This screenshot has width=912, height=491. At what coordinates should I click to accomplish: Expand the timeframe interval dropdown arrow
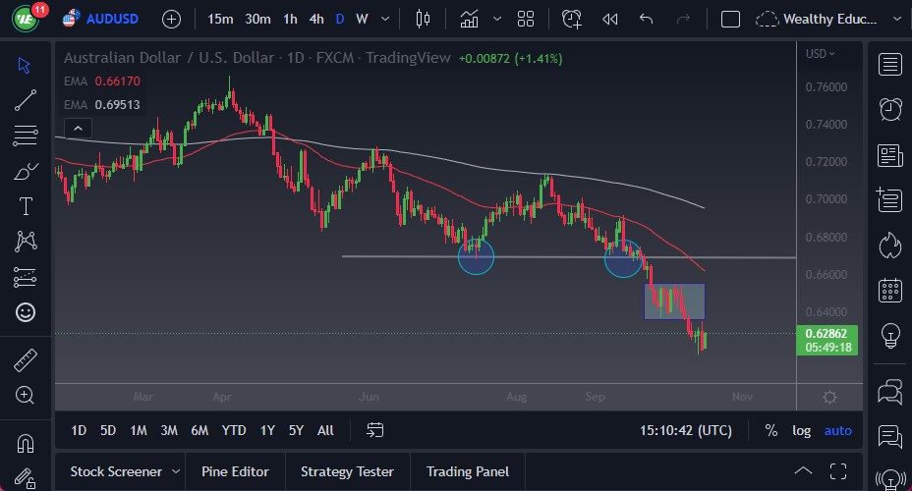[384, 19]
